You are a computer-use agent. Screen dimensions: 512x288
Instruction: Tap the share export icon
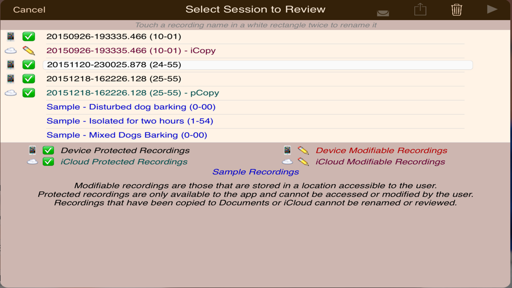click(x=420, y=9)
